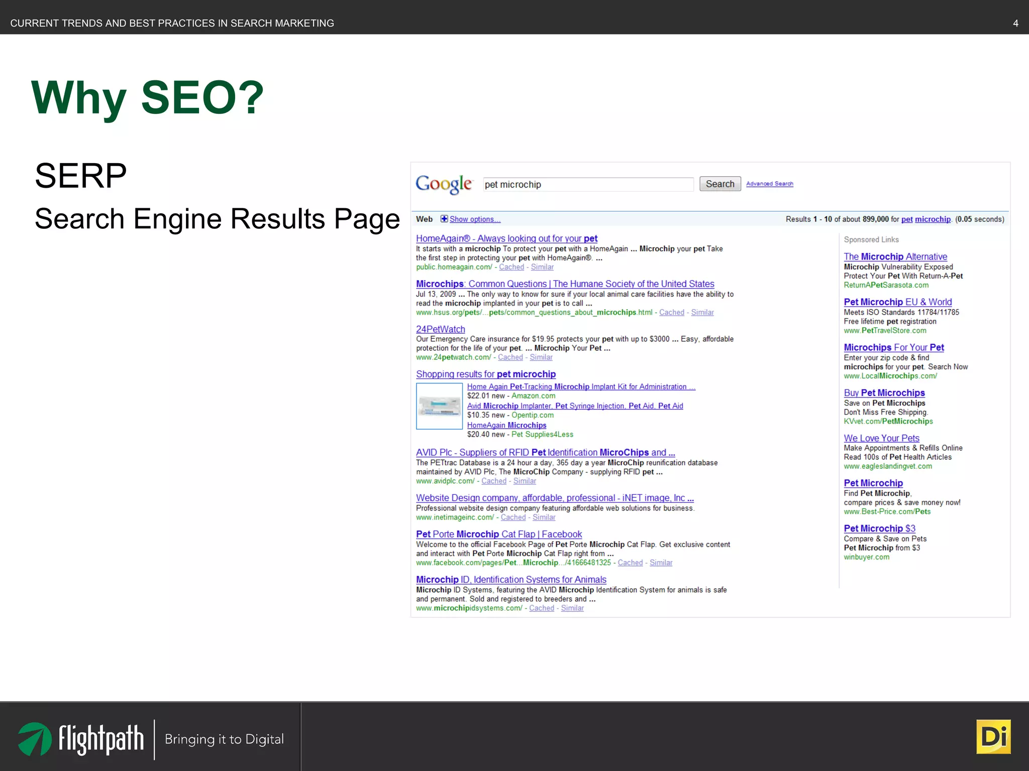Screen dimensions: 1029x771
Task: Click winbuyer.com URL text
Action: [867, 557]
